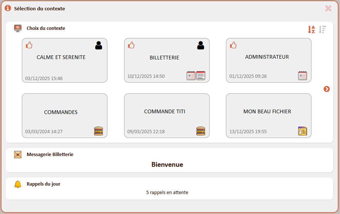340x214 pixels.
Task: Click calendar icon on ADMINISTRATEUR card
Action: coord(303,76)
